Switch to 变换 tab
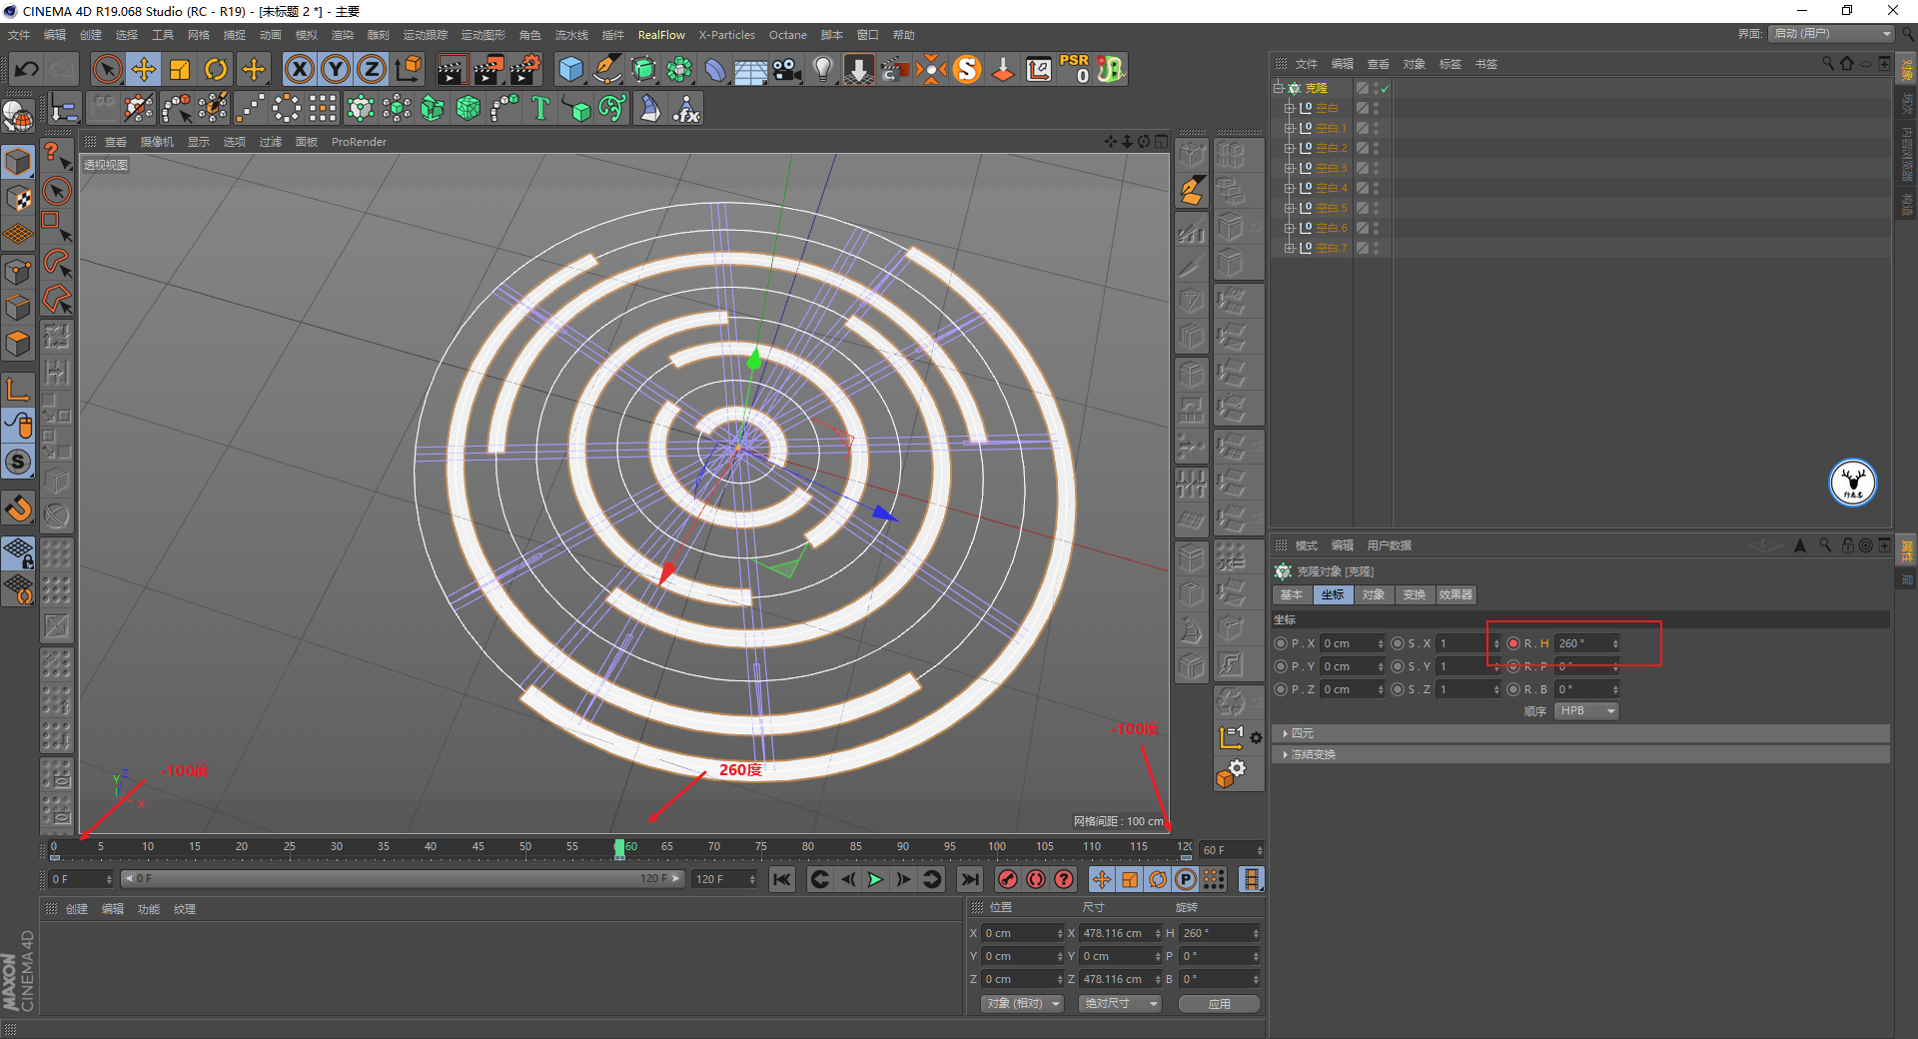 1415,594
